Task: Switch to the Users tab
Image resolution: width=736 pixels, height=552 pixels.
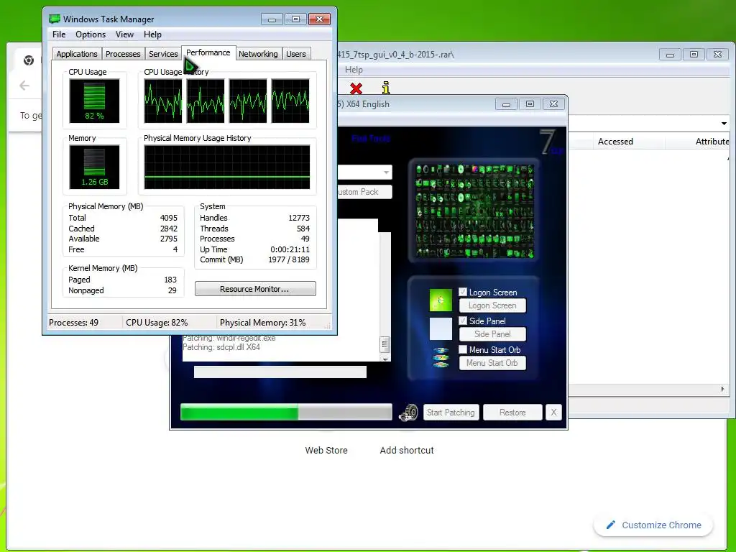Action: tap(296, 54)
